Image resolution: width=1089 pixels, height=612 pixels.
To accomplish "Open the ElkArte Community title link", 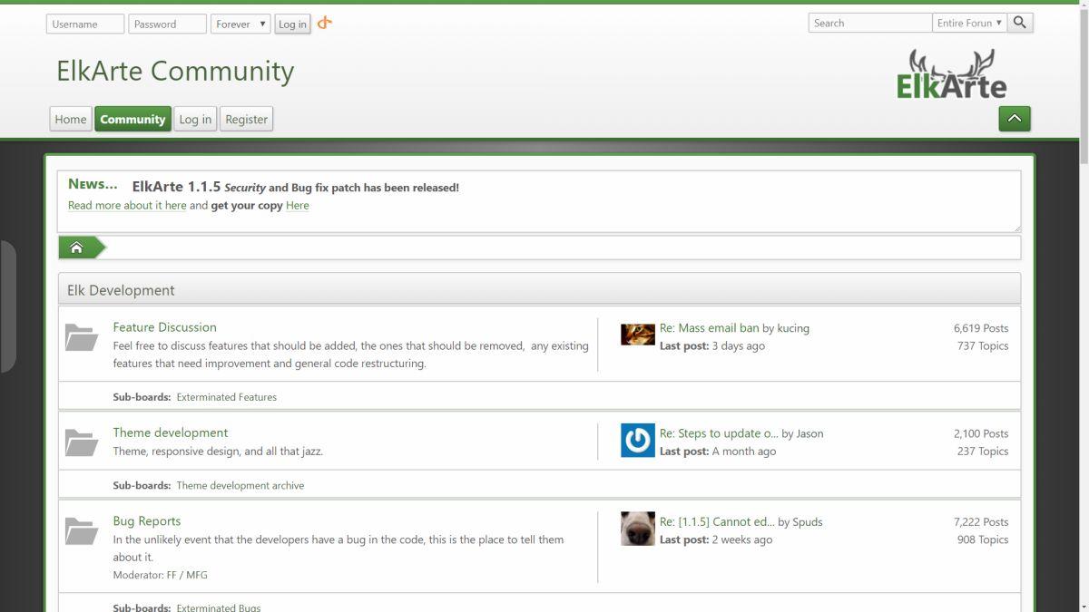I will pyautogui.click(x=175, y=71).
